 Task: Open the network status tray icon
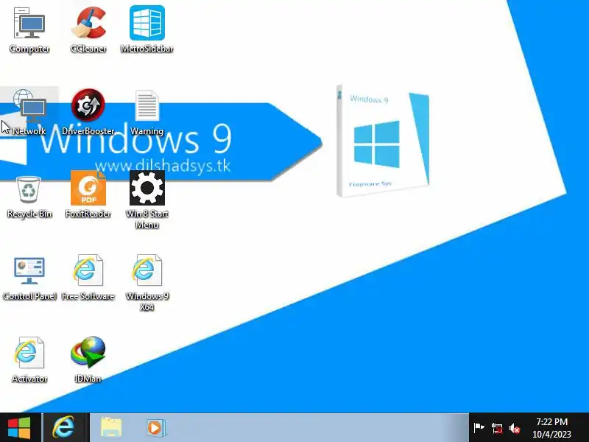point(497,428)
